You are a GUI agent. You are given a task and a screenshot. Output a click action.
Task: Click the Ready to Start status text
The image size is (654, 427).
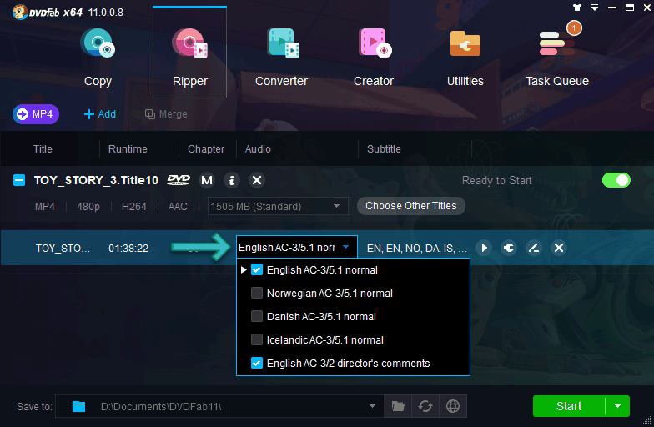tap(497, 180)
